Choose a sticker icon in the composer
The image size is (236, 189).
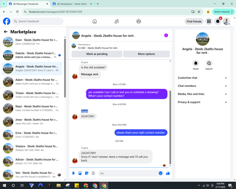coord(86,173)
